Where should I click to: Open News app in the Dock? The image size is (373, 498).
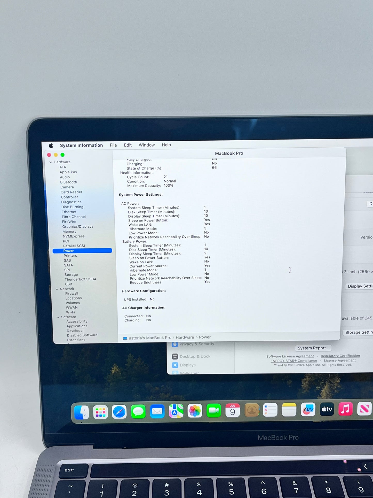coord(364,409)
